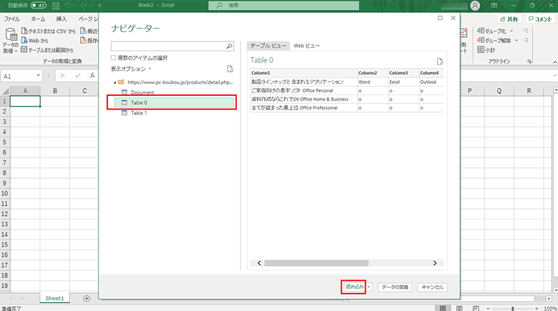Image resolution: width=558 pixels, height=311 pixels.
Task: Click the 読み込み load button
Action: (355, 287)
